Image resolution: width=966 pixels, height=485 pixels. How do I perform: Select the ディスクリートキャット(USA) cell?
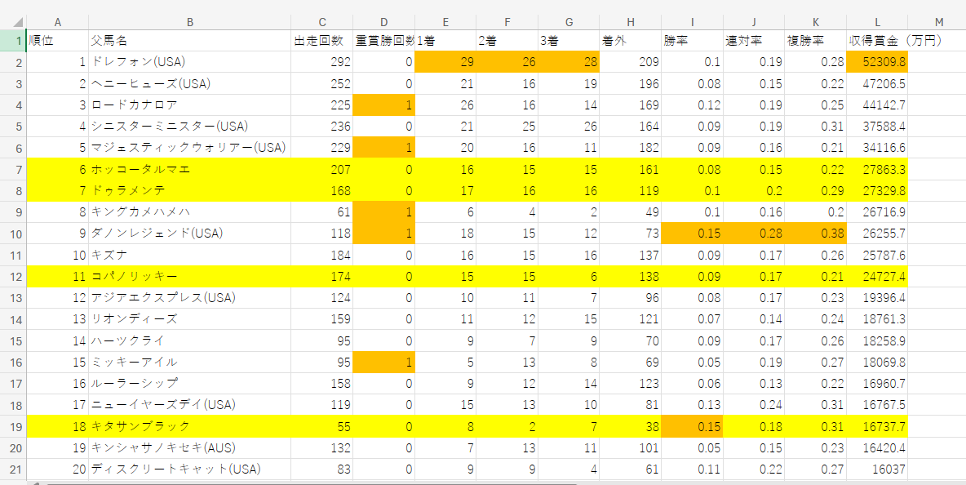[189, 469]
